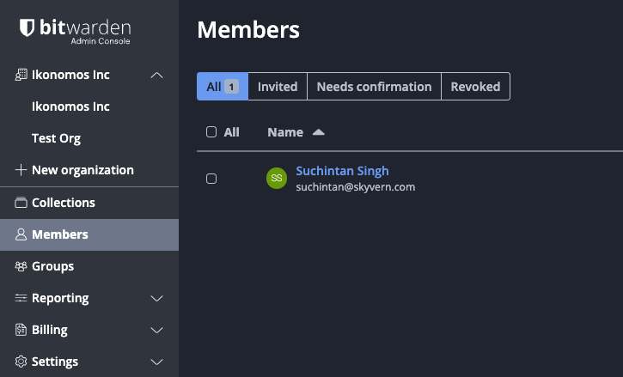Viewport: 623px width, 377px height.
Task: Check the select All members checkbox
Action: [211, 132]
